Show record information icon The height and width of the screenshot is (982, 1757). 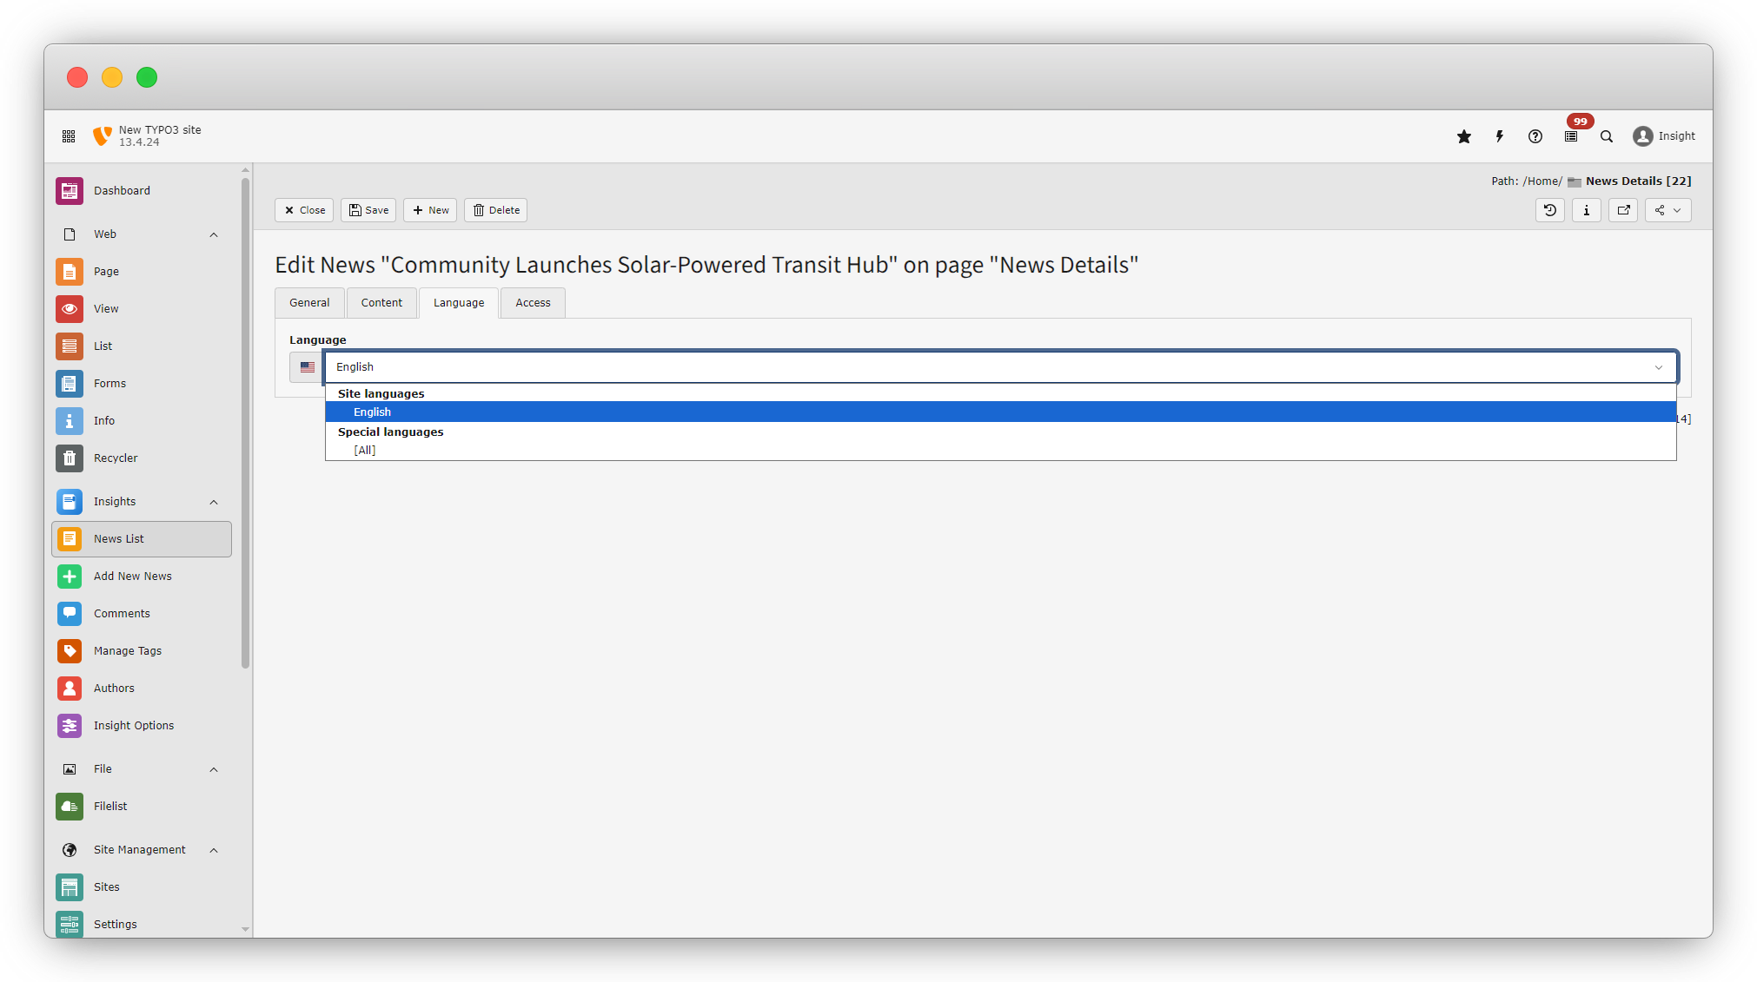(1587, 210)
